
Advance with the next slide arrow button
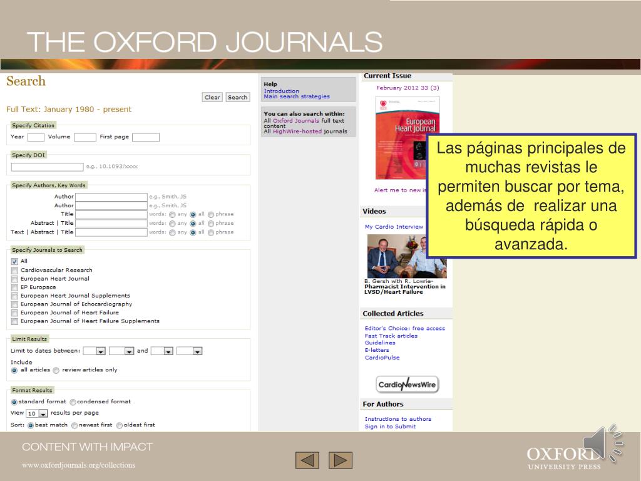[x=341, y=460]
